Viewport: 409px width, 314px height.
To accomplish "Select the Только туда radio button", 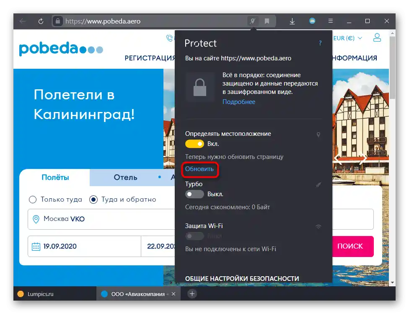I will coord(33,200).
